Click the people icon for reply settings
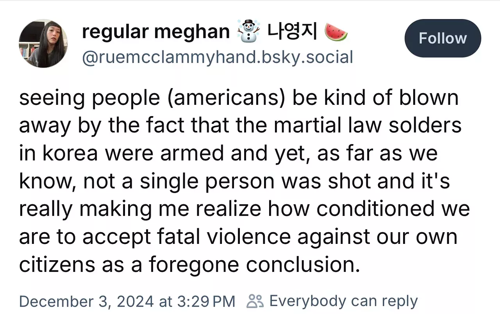The width and height of the screenshot is (500, 314). click(x=256, y=301)
